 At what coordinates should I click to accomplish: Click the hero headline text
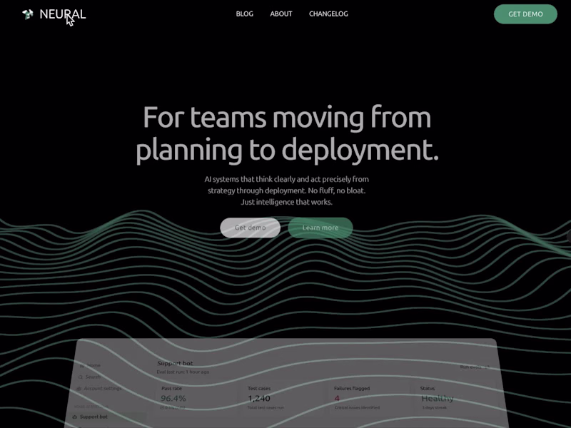pyautogui.click(x=287, y=133)
